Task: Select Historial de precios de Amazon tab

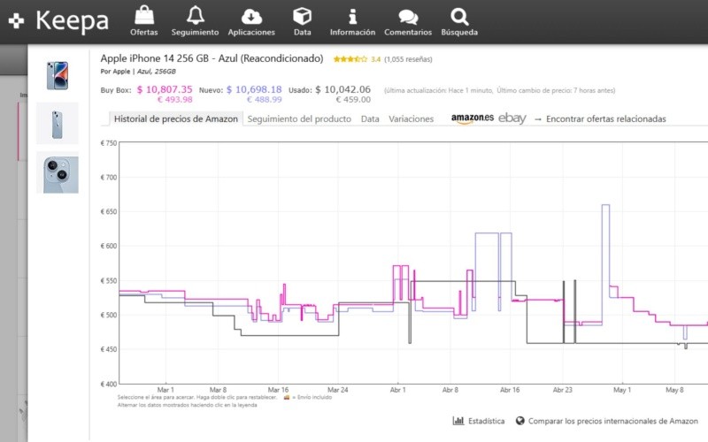Action: [176, 119]
